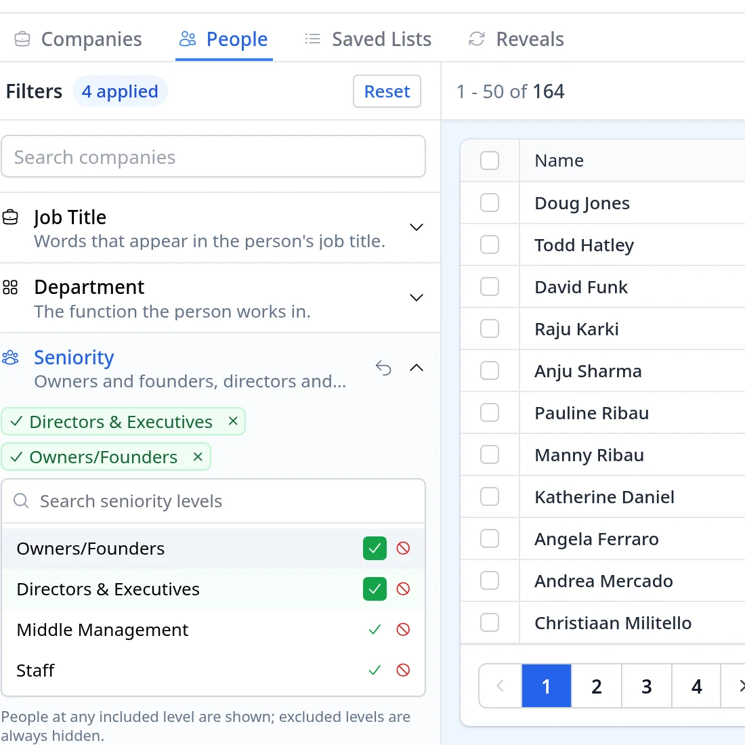The width and height of the screenshot is (745, 745).
Task: Select the Doug Jones row checkbox
Action: tap(490, 203)
